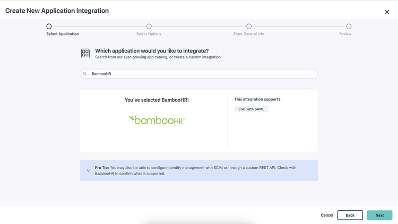Select the 'Select Options' step label
Image resolution: width=398 pixels, height=224 pixels.
(149, 34)
